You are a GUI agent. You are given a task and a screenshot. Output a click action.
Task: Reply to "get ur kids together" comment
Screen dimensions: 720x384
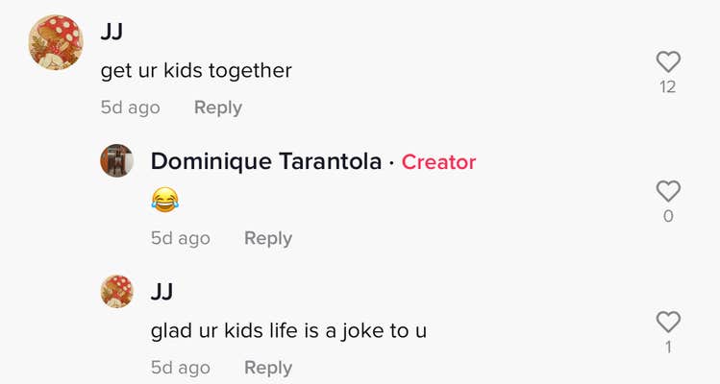(x=217, y=108)
